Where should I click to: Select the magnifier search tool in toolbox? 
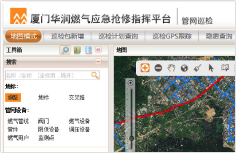click(65, 50)
